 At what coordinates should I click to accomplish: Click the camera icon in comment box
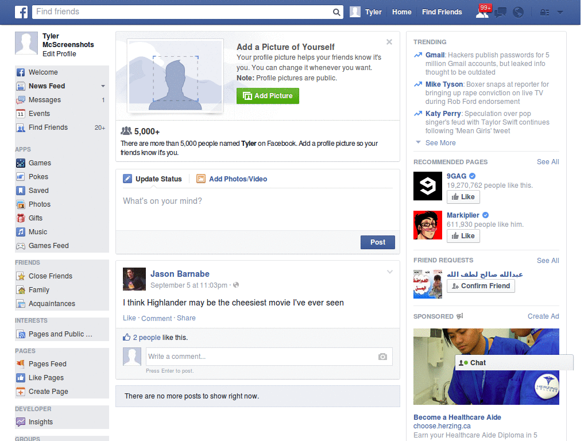point(382,357)
